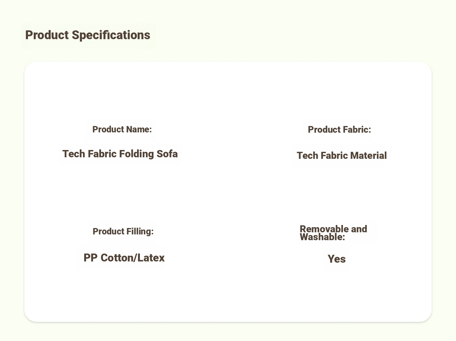The width and height of the screenshot is (456, 341).
Task: Click the Product Specifications heading
Action: pos(88,35)
